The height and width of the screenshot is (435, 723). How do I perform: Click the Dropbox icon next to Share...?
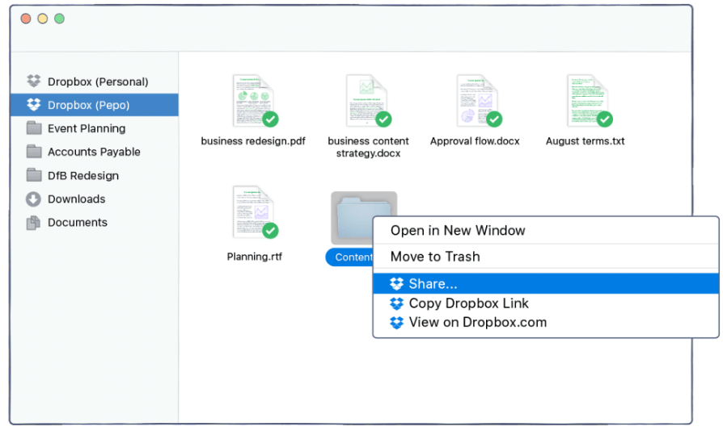pos(396,283)
